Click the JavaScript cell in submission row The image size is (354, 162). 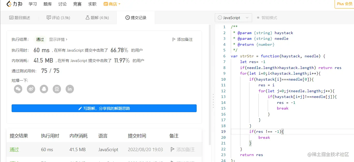pyautogui.click(x=108, y=150)
